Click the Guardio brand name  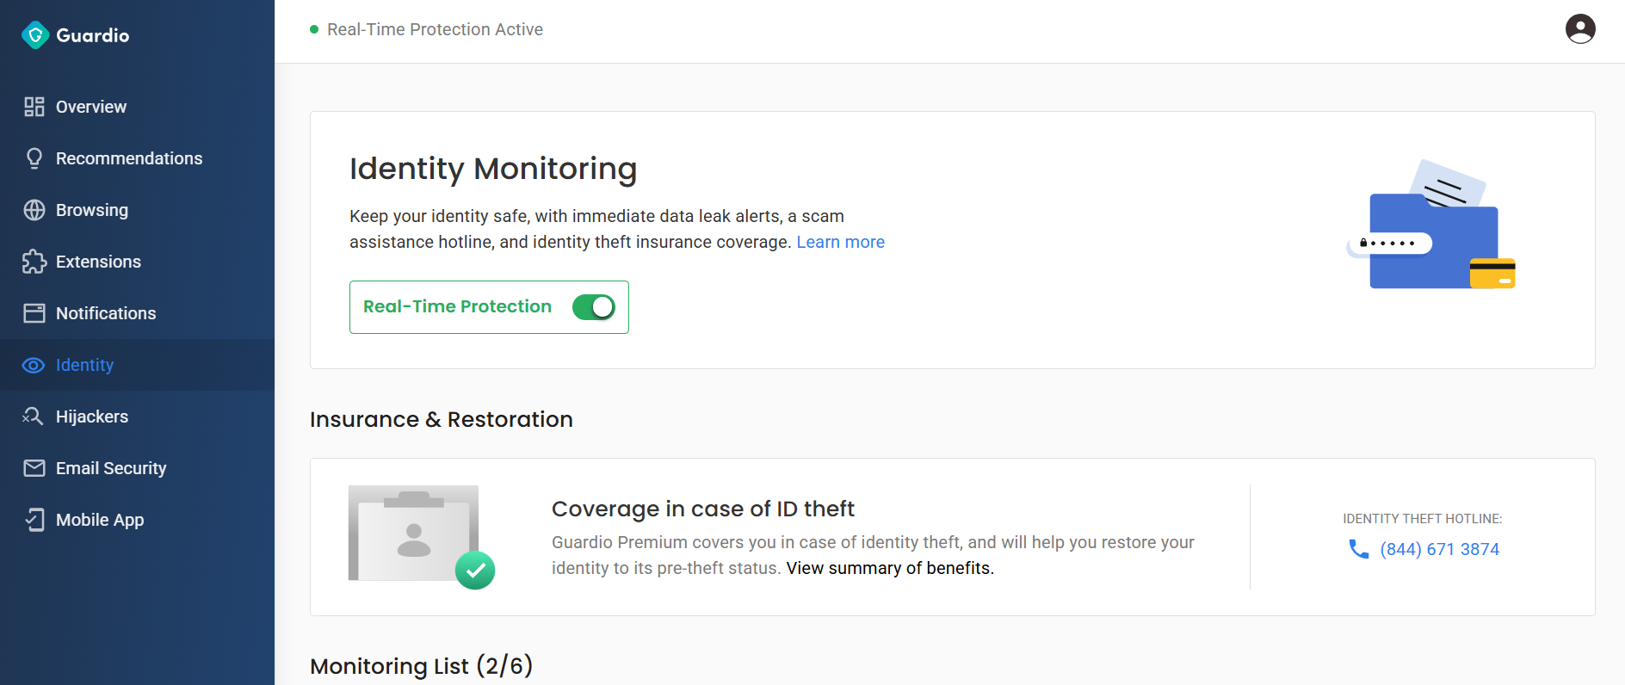93,35
